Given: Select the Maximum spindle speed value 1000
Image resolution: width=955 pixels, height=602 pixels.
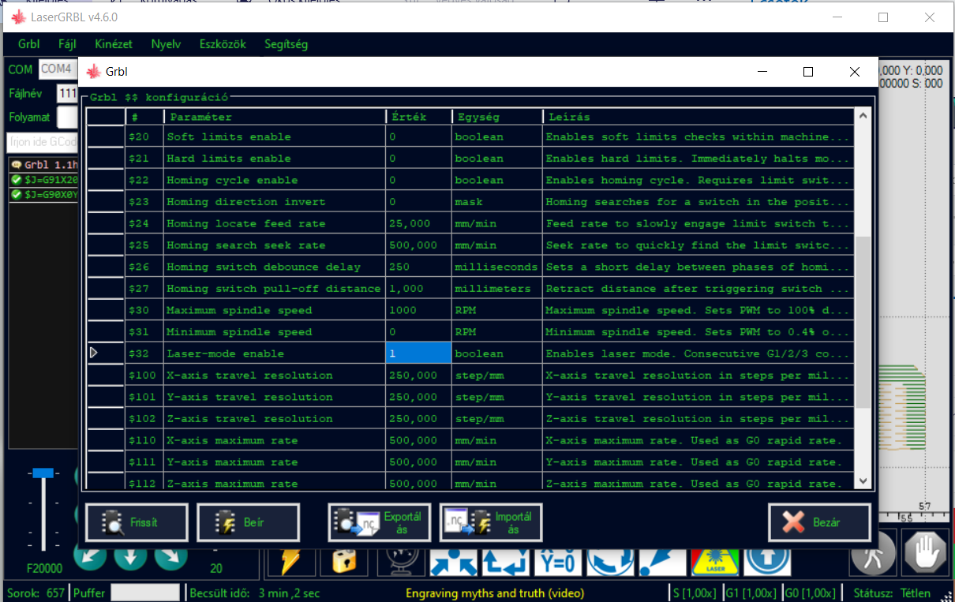Looking at the screenshot, I should click(x=418, y=310).
